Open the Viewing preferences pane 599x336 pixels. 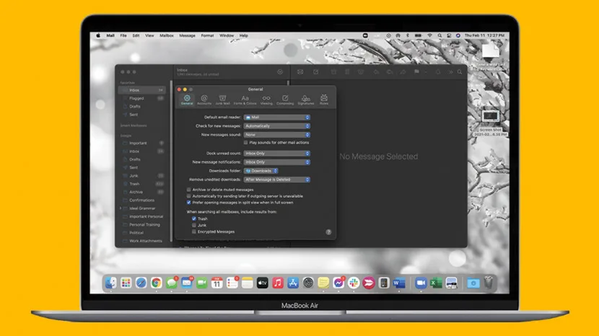point(266,100)
